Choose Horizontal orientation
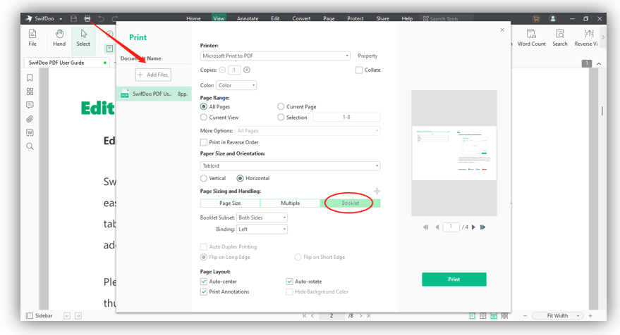 240,178
